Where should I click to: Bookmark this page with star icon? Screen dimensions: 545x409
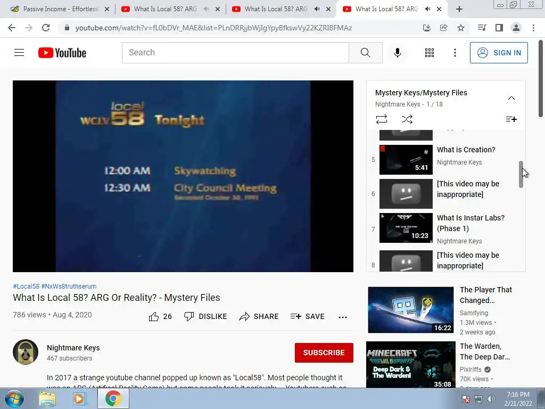460,28
